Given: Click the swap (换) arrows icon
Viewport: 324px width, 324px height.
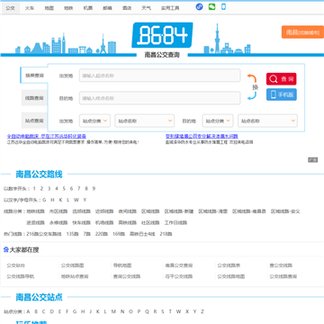Looking at the screenshot, I should click(x=252, y=87).
